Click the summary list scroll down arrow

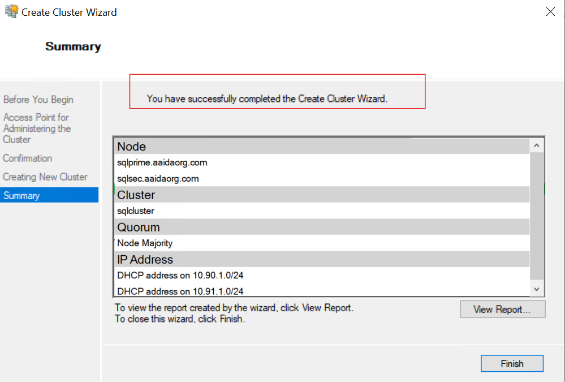click(537, 289)
